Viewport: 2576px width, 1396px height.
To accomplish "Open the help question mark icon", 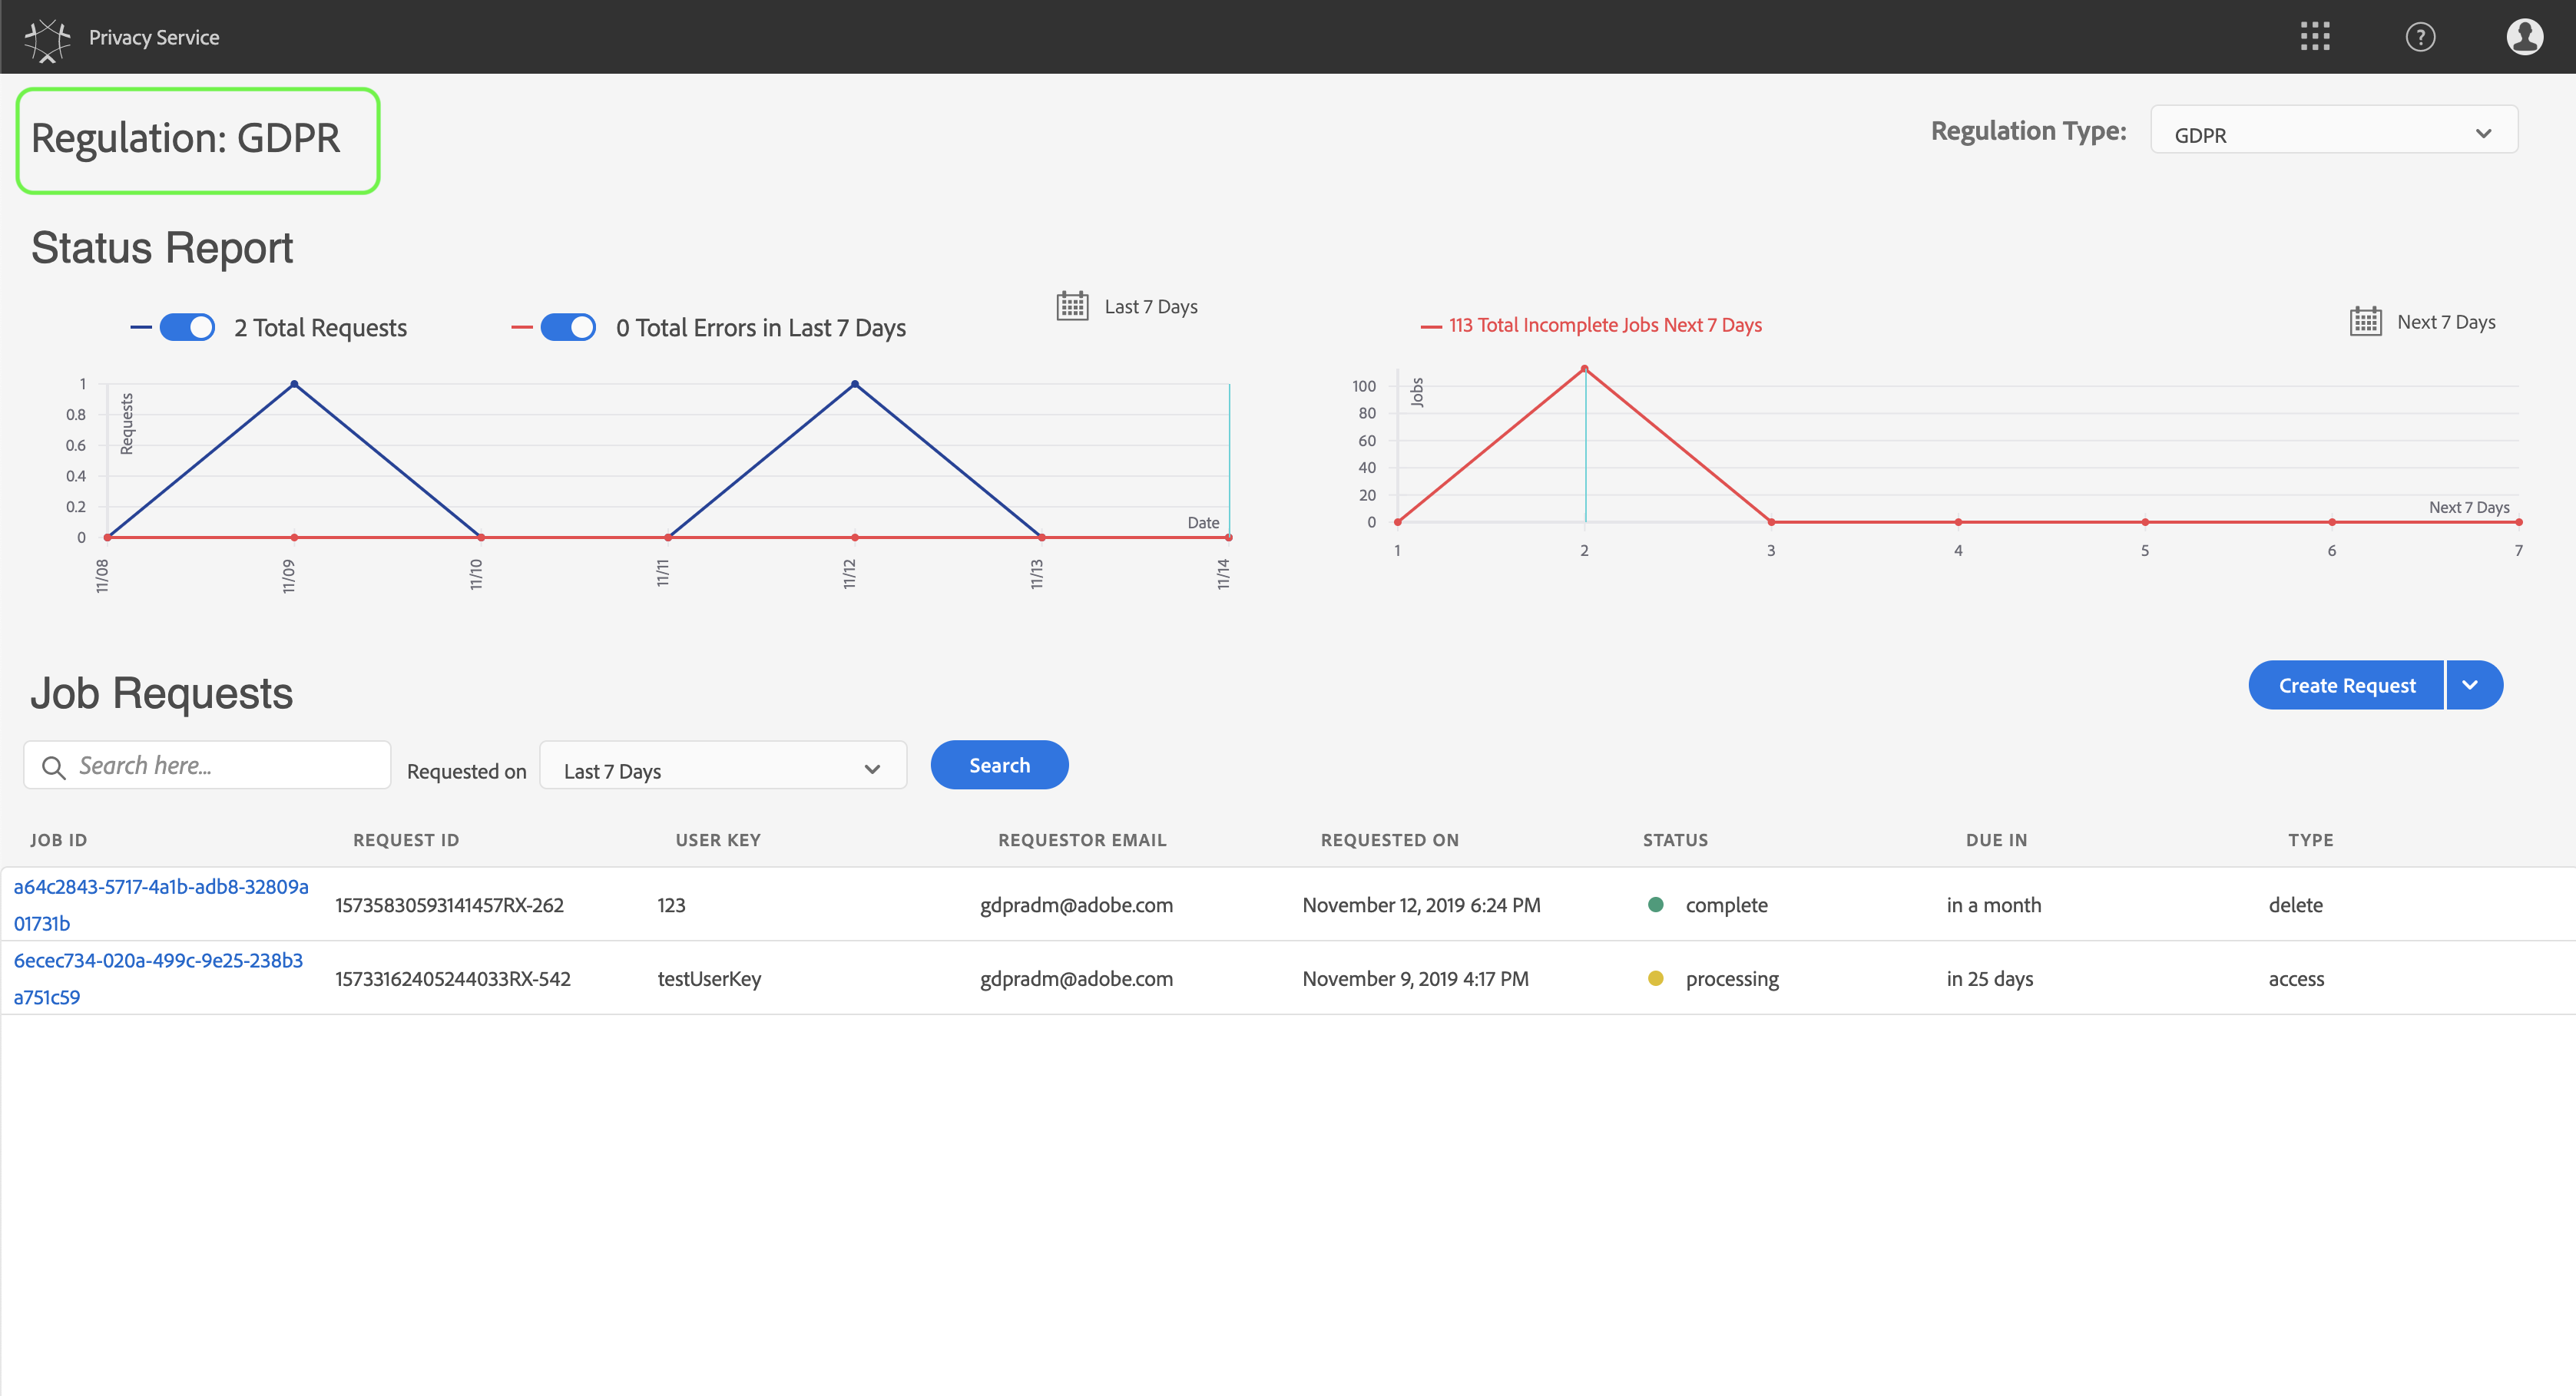I will (2419, 37).
